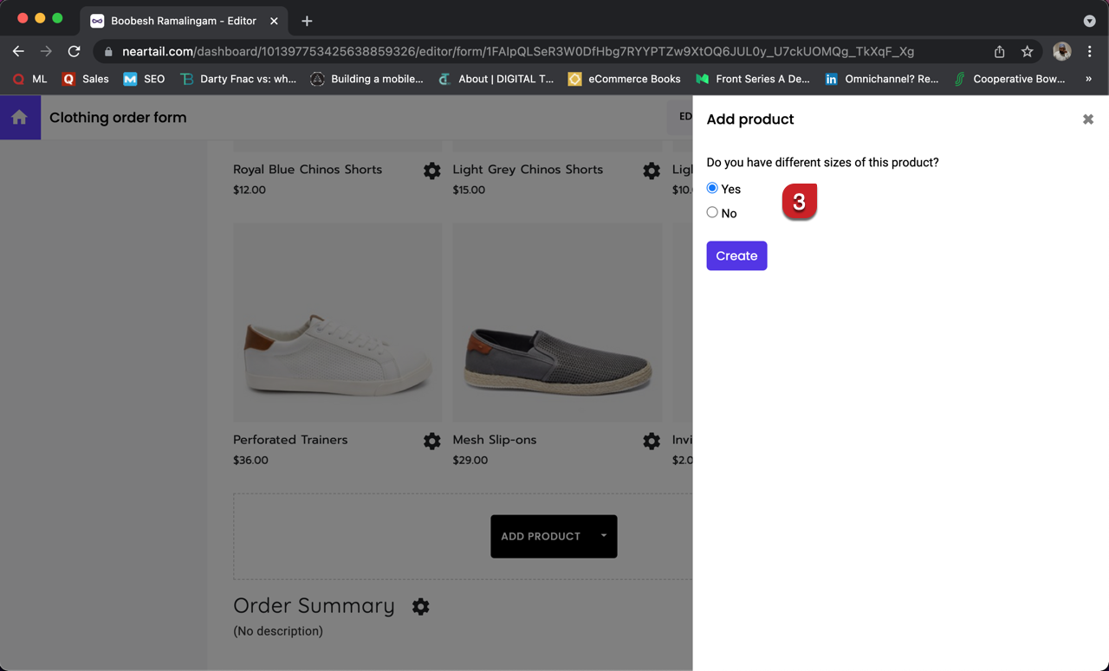Open the Order Summary settings gear

coord(420,607)
